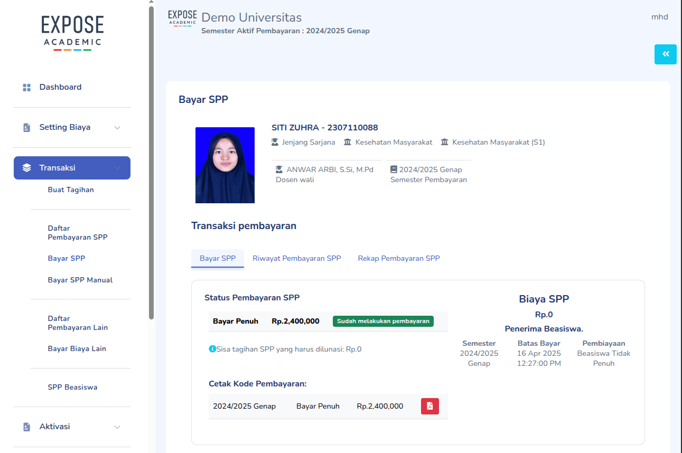This screenshot has height=453, width=682.
Task: Go to Daftar Pembayaran SPP
Action: pos(77,233)
